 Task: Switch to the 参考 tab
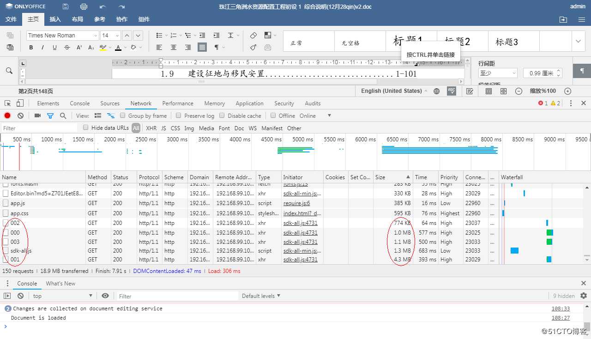point(100,19)
